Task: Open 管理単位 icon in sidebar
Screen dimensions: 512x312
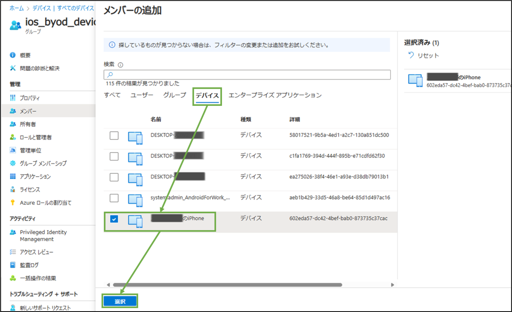Action: (x=13, y=150)
